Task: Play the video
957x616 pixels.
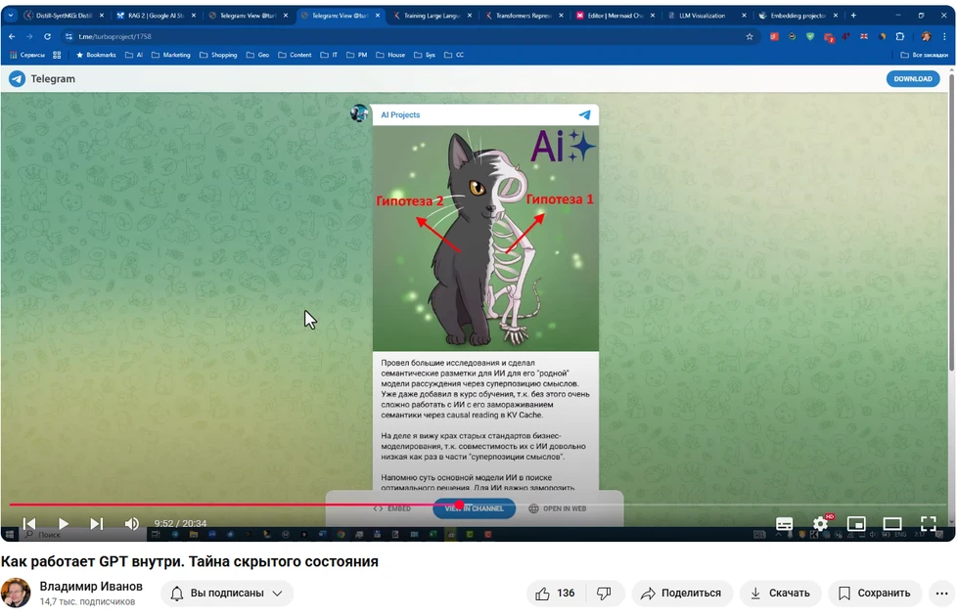Action: pos(64,524)
